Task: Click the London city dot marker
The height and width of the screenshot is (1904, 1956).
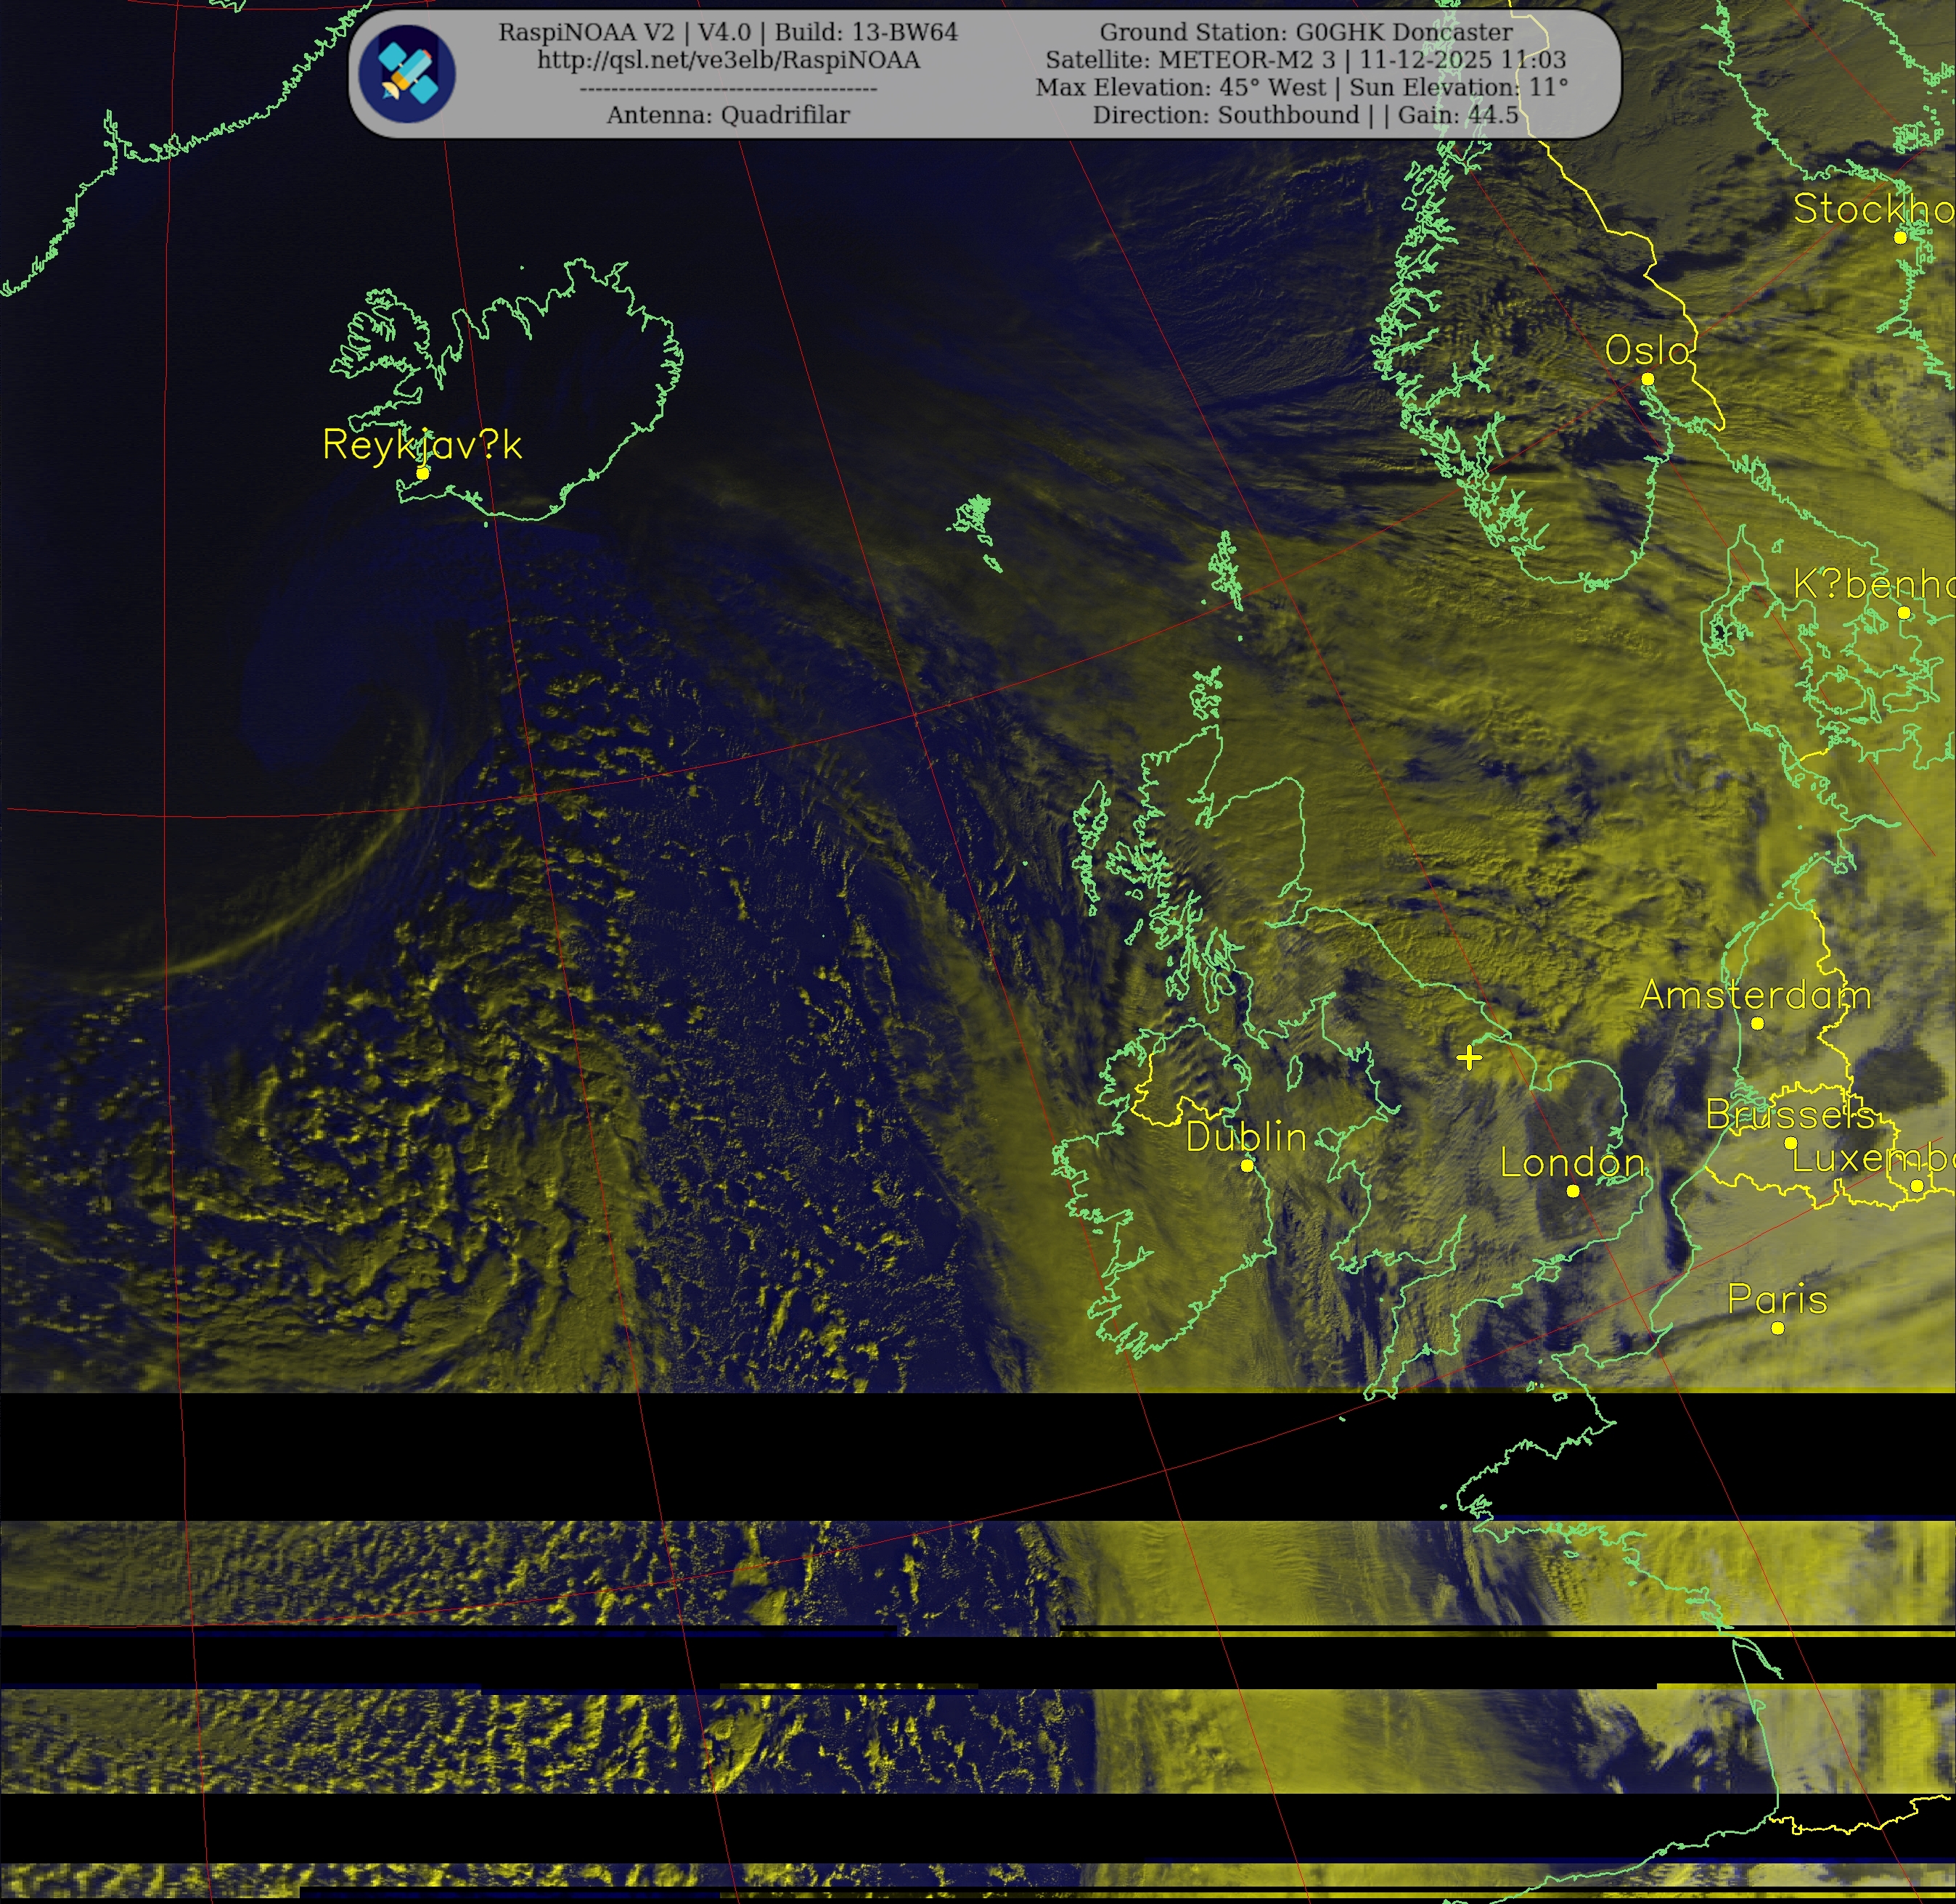Action: pyautogui.click(x=1572, y=1191)
